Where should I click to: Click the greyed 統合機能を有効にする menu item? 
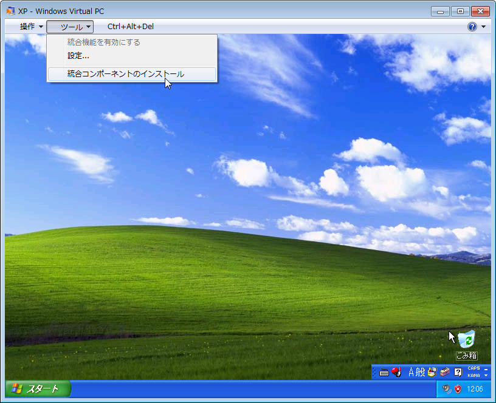pyautogui.click(x=132, y=42)
